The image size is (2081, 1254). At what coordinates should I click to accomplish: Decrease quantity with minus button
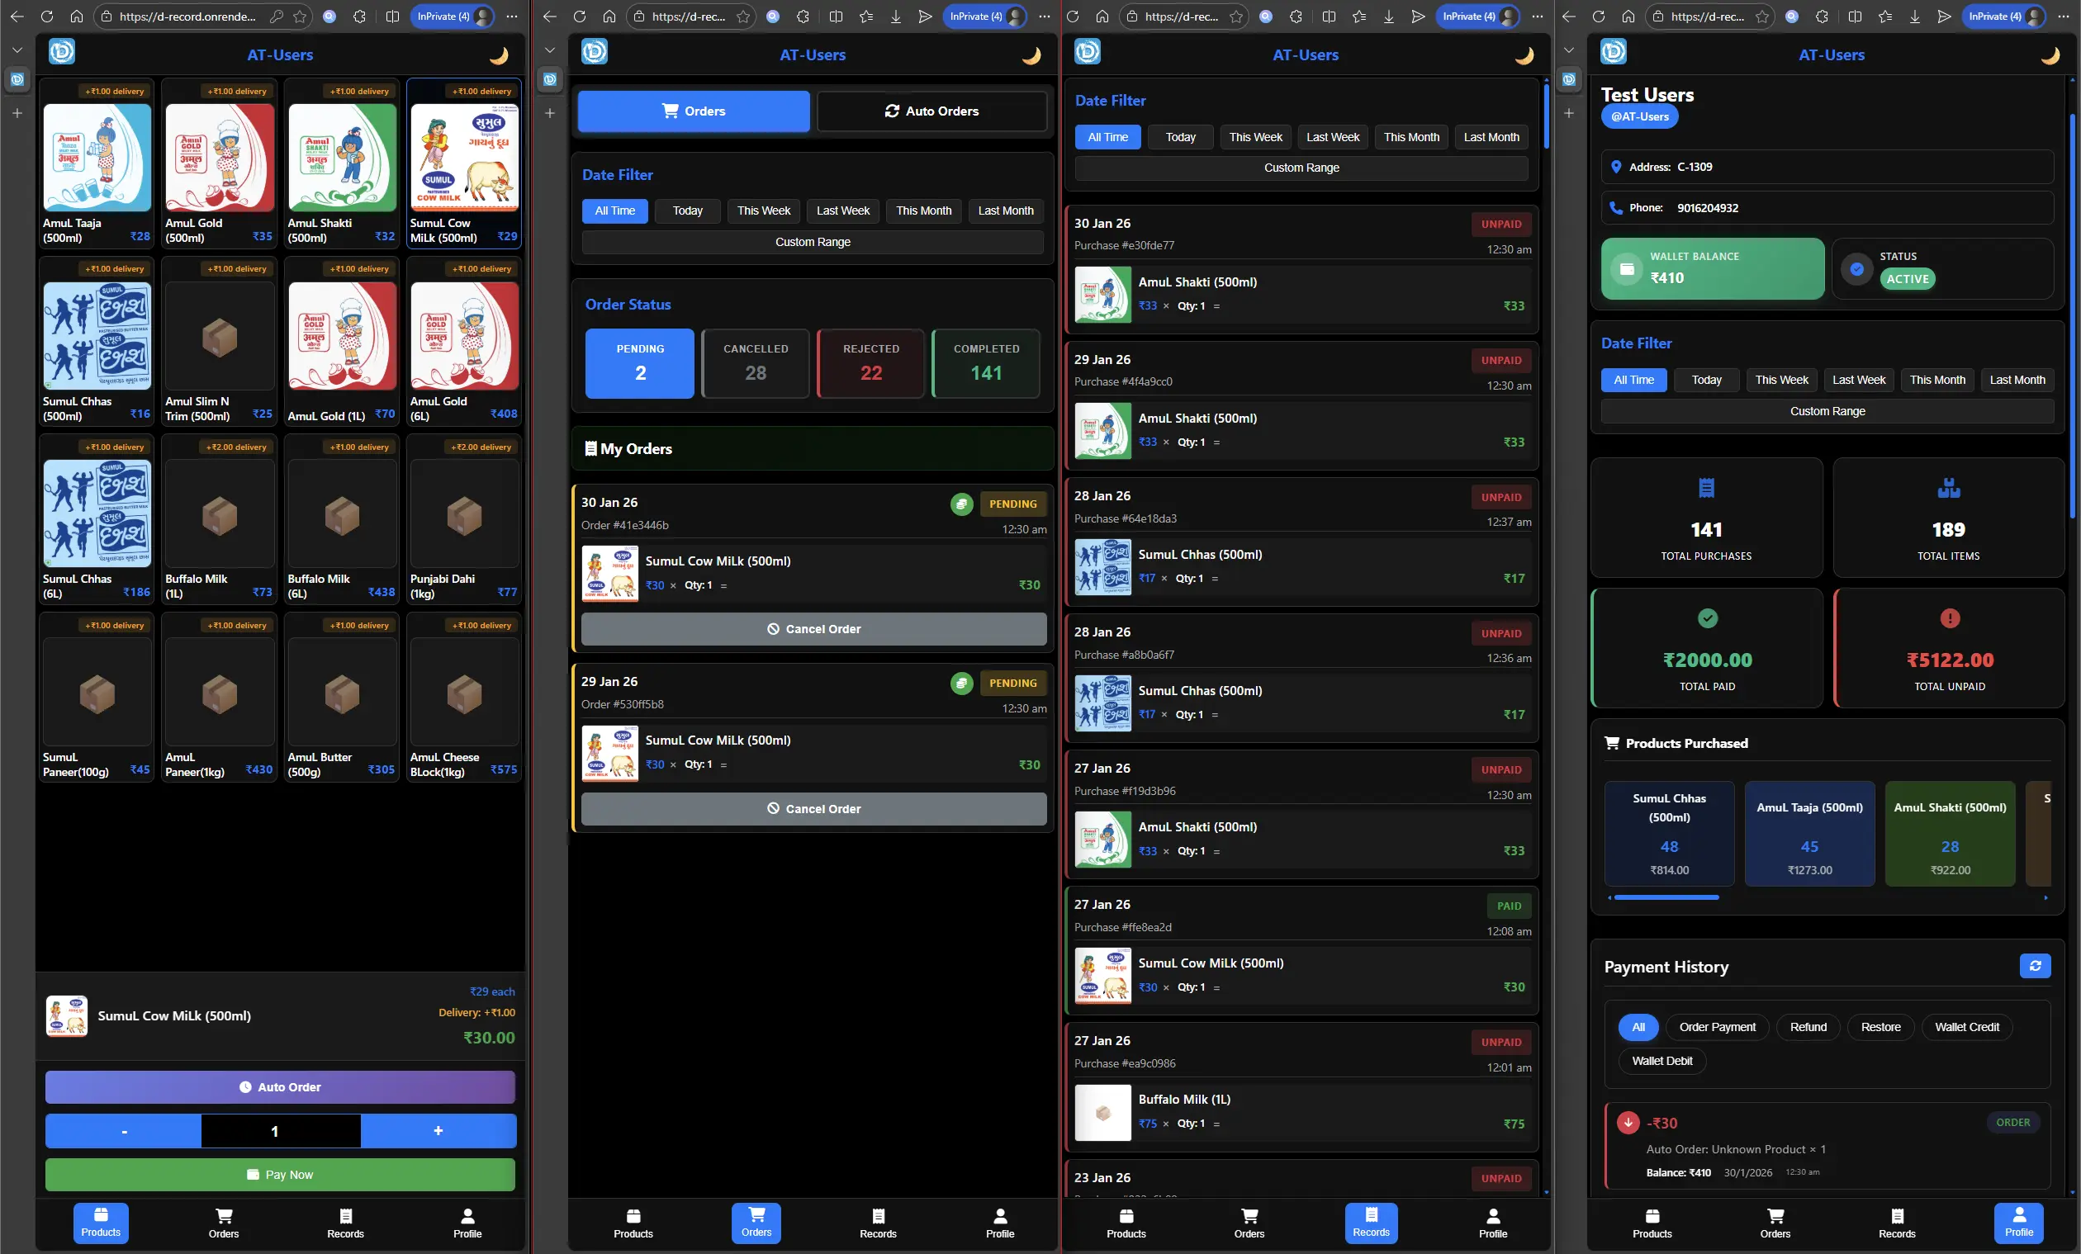[123, 1131]
